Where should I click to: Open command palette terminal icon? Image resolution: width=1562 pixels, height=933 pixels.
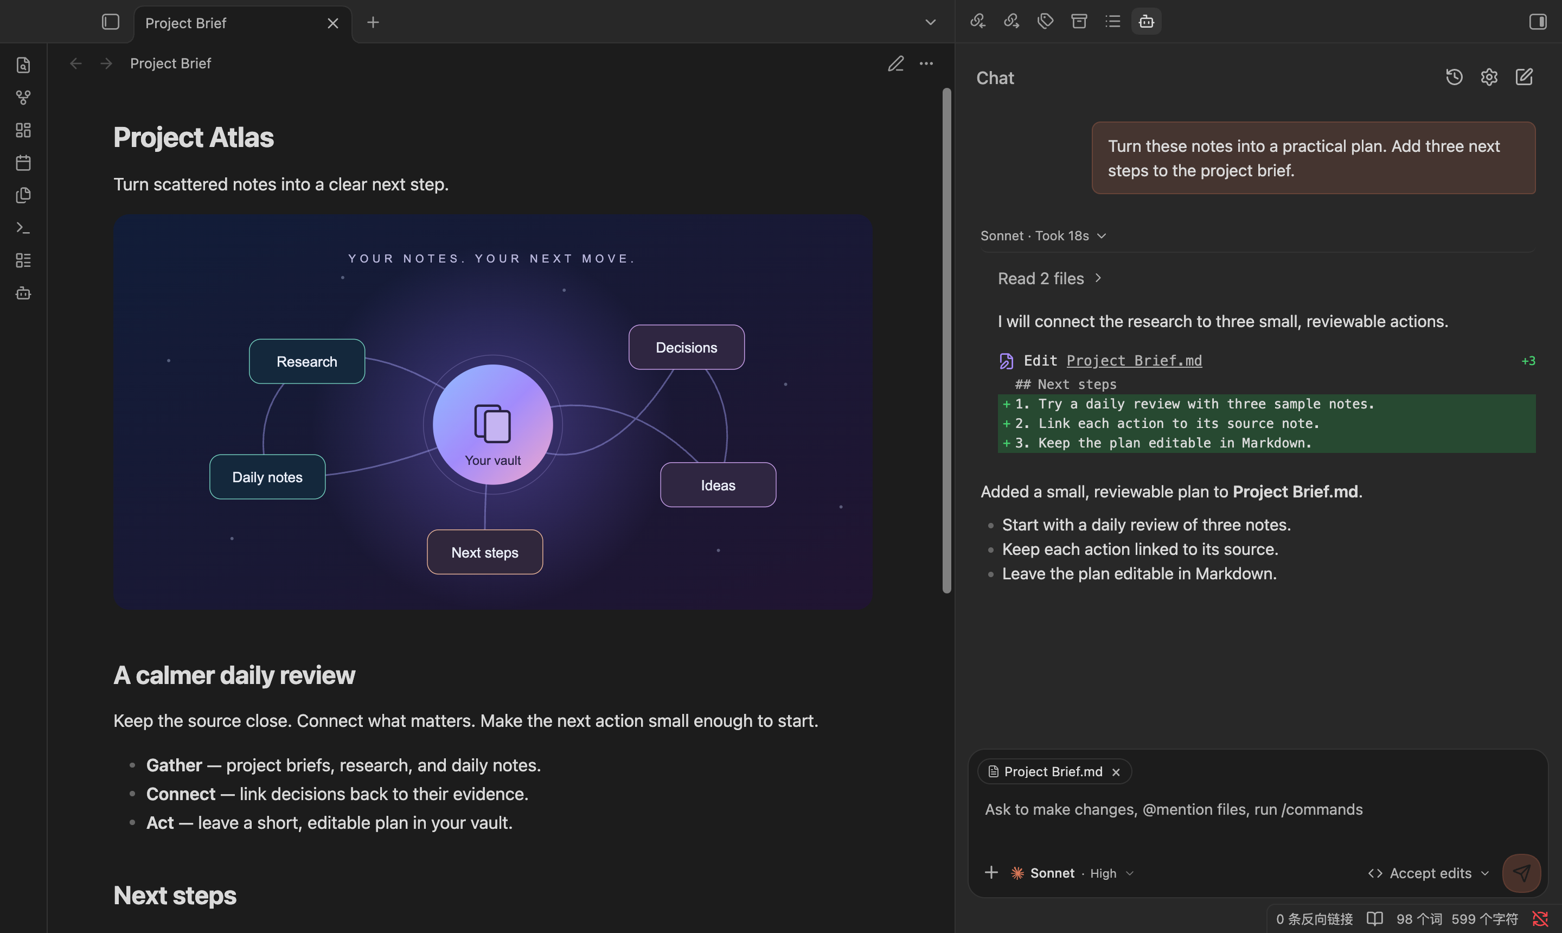pyautogui.click(x=23, y=228)
